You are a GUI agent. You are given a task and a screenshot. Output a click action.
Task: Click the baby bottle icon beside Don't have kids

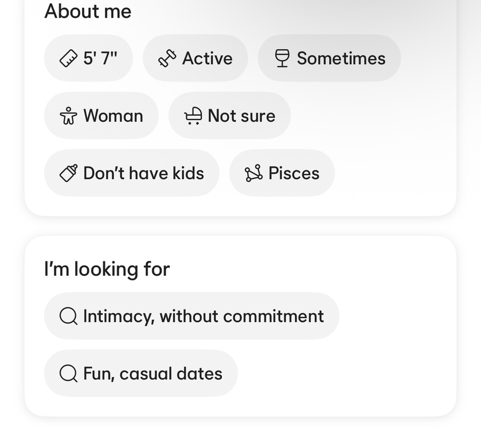[68, 173]
